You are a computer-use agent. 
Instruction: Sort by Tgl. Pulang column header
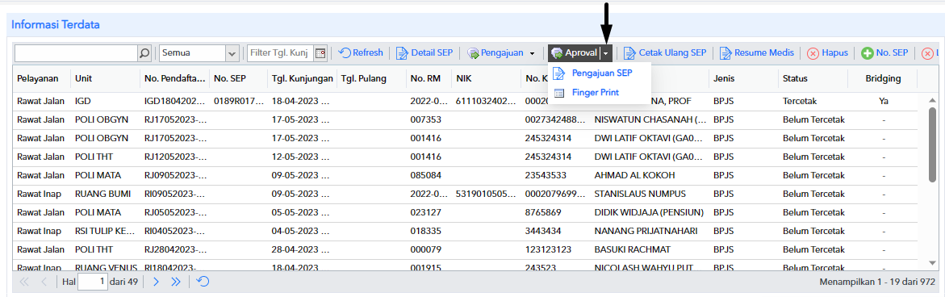(371, 79)
